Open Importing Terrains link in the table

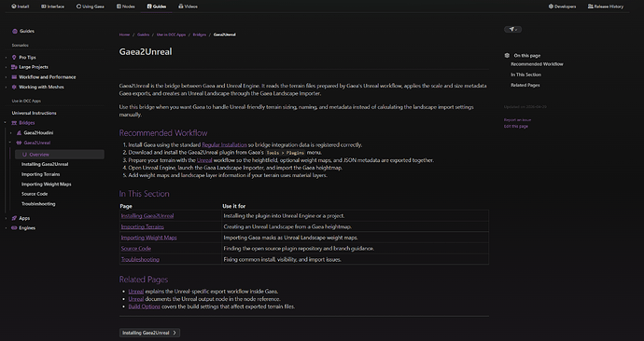coord(143,226)
